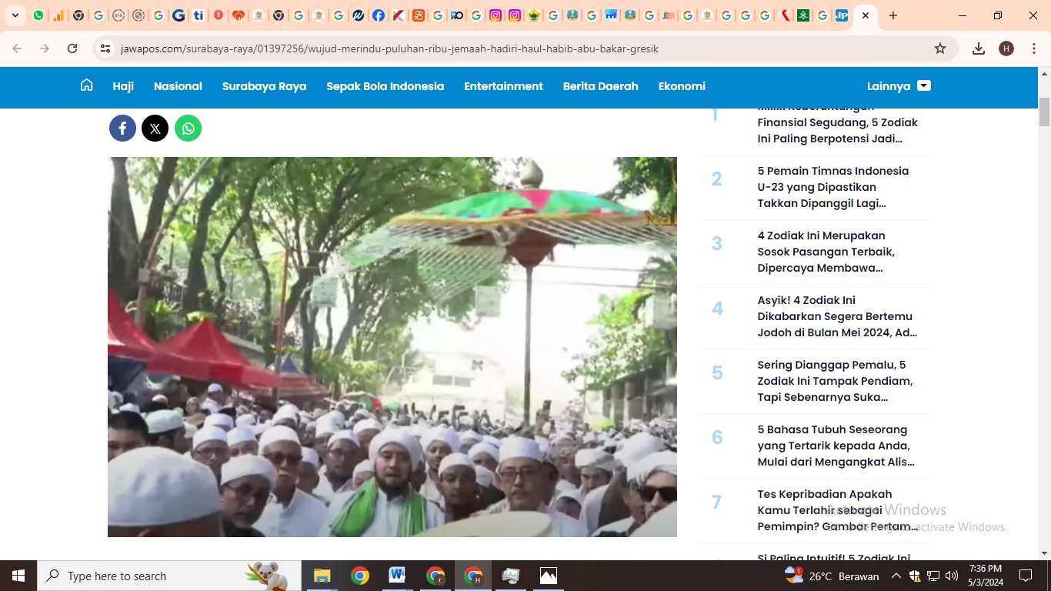Reload the page
The image size is (1051, 591).
click(x=72, y=48)
